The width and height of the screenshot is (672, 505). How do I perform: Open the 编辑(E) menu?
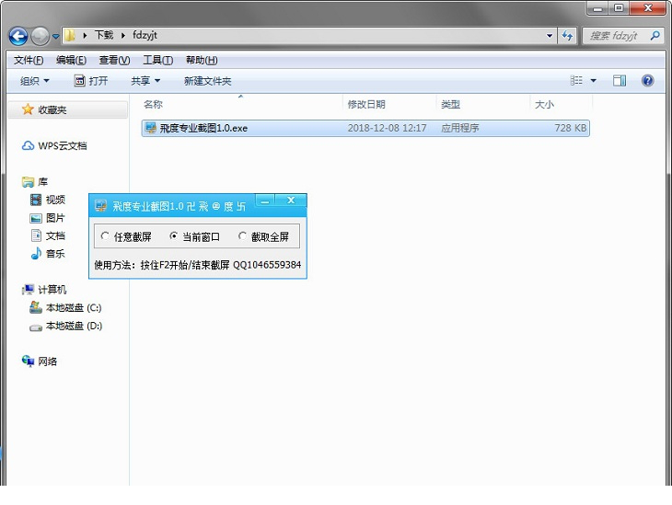point(71,61)
